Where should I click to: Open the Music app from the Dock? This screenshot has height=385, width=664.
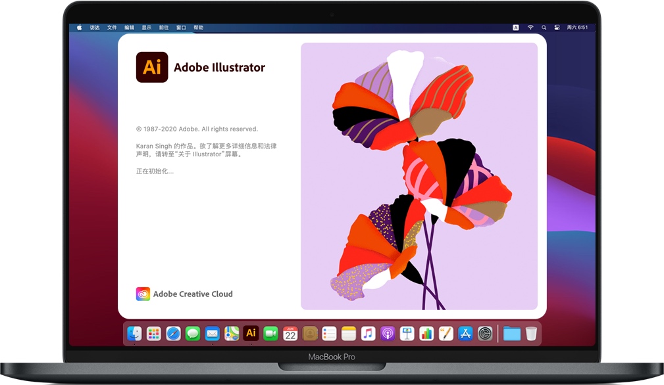(x=368, y=333)
